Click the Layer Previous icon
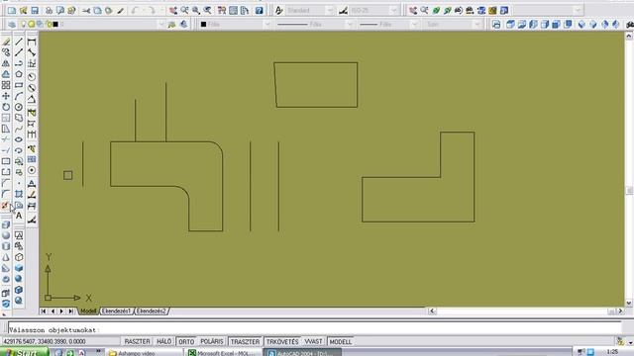The width and height of the screenshot is (634, 356). [x=183, y=25]
